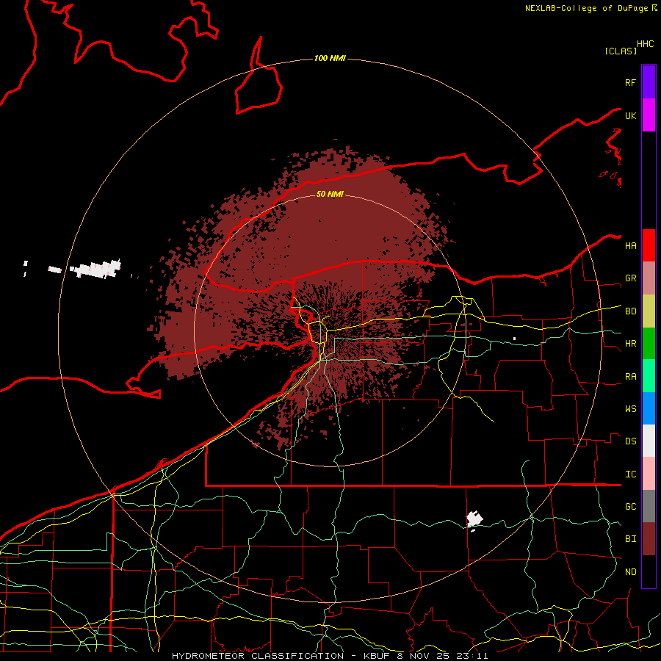661x661 pixels.
Task: Click the GC gray legend swatch
Action: tap(649, 506)
